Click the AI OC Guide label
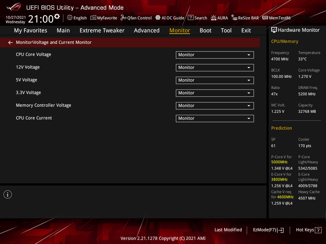 point(173,18)
